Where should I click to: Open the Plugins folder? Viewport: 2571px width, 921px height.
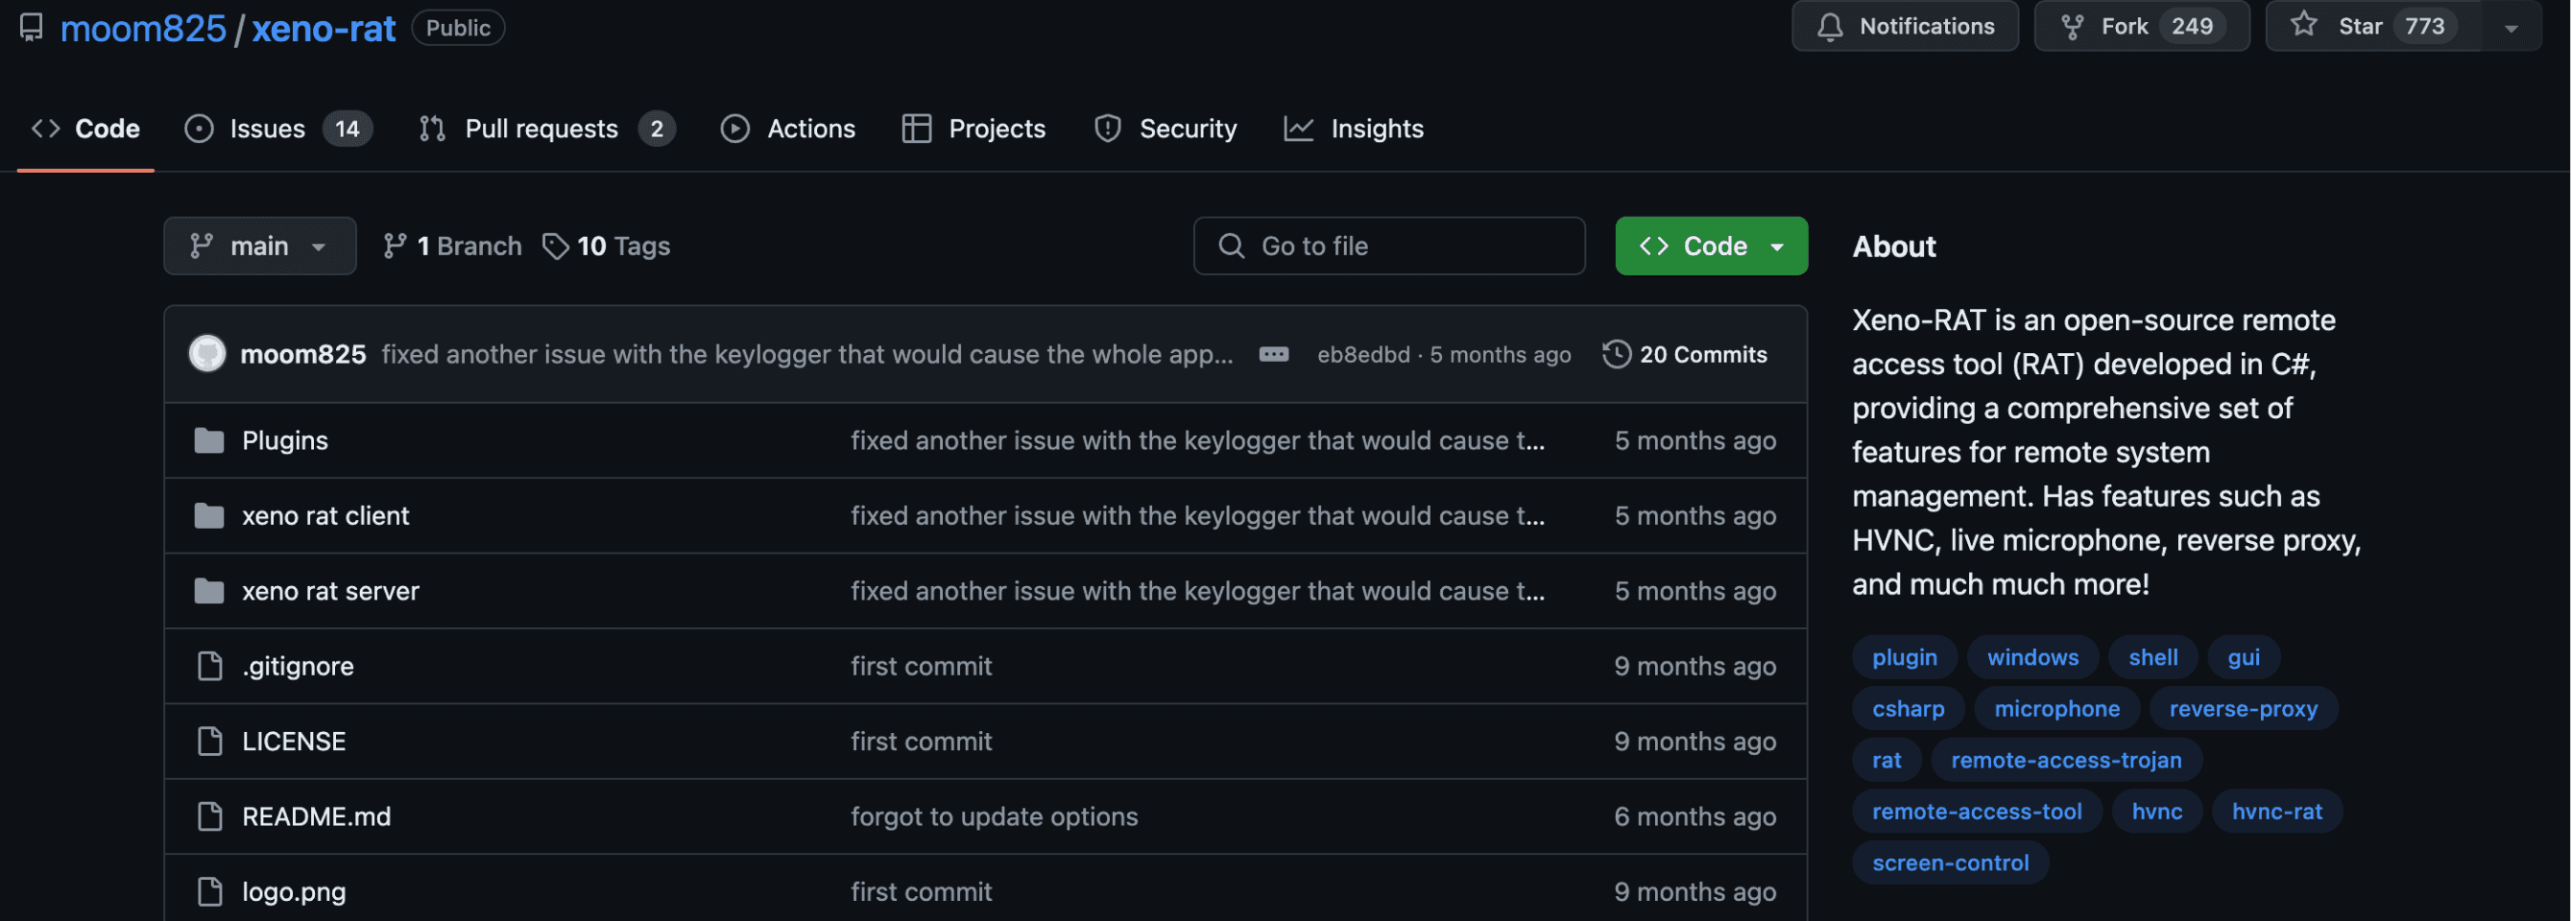click(284, 440)
